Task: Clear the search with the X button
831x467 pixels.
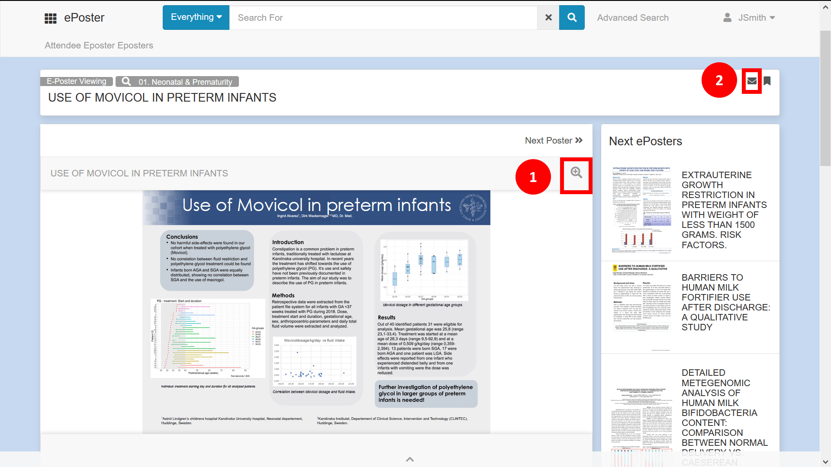Action: coord(548,18)
